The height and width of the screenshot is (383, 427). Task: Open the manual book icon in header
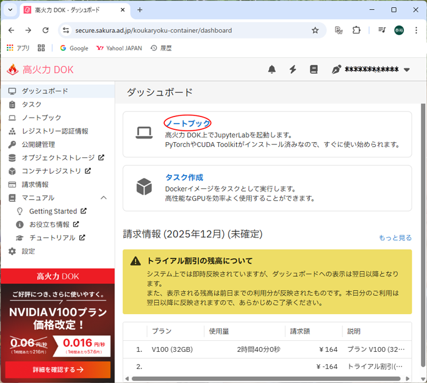314,70
